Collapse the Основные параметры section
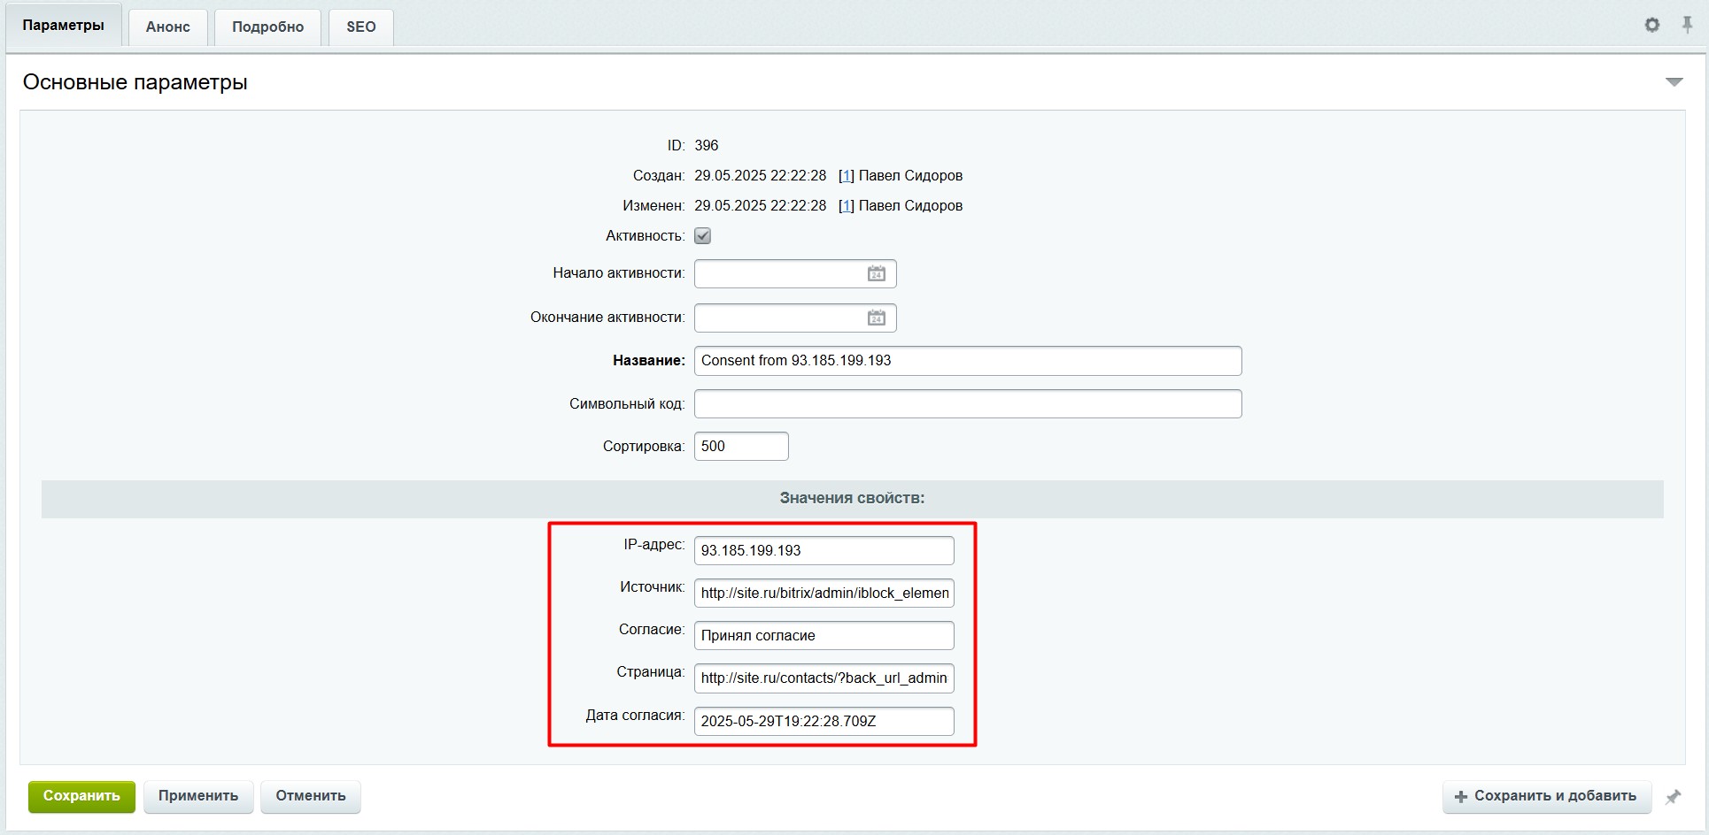 [1674, 82]
